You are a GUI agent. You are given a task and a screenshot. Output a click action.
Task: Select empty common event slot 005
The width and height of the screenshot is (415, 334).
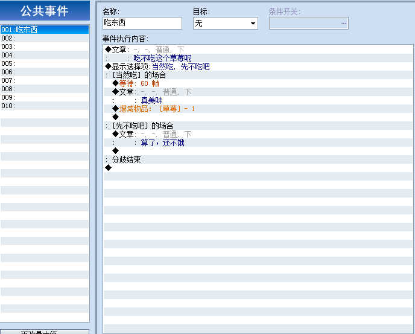(x=45, y=63)
